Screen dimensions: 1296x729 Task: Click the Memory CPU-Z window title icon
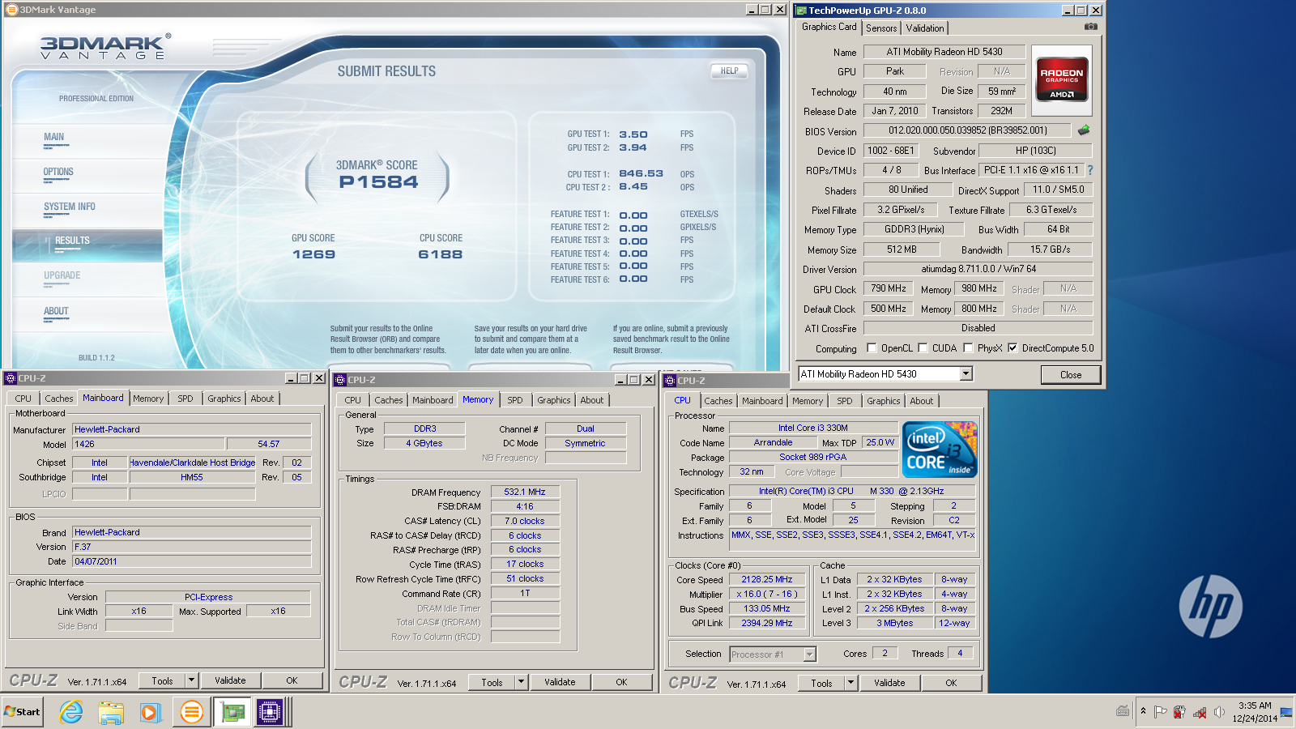click(340, 380)
